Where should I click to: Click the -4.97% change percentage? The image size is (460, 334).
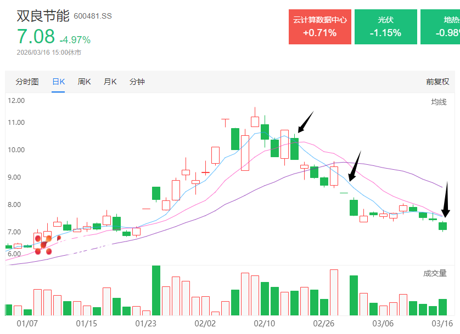tap(75, 39)
